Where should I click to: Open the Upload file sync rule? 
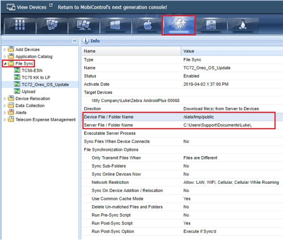coord(29,92)
